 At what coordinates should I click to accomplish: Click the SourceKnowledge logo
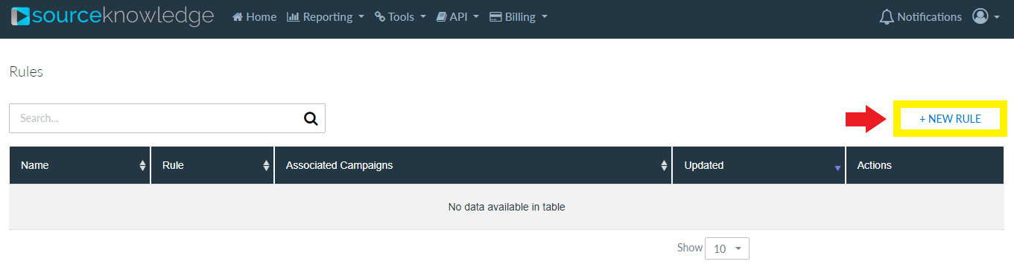(x=113, y=16)
